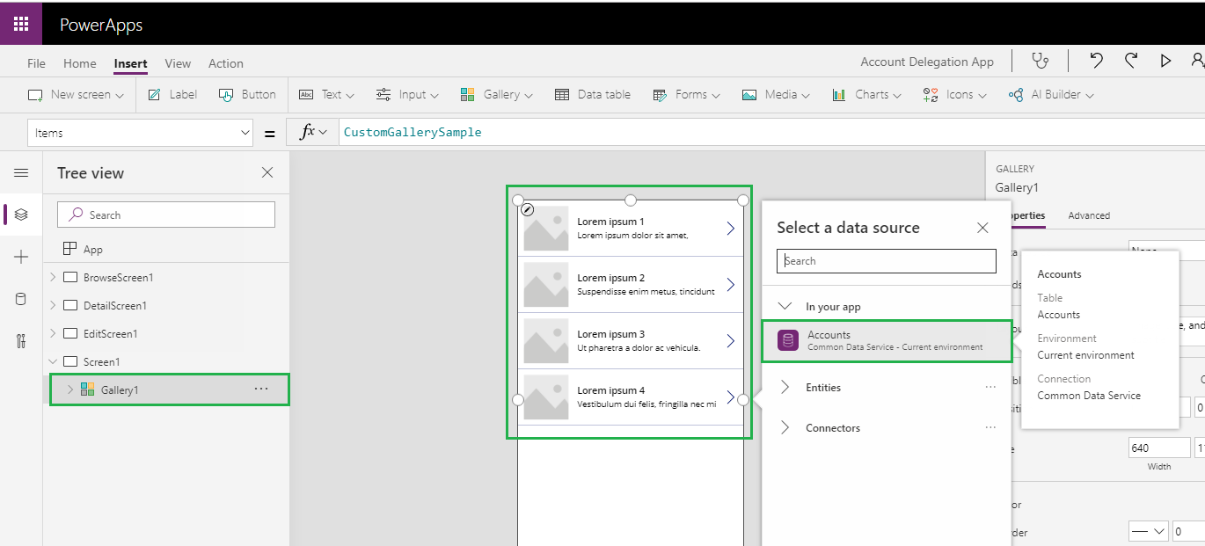Open the Gallery dropdown in ribbon
Screen dimensions: 1205x546
point(497,94)
